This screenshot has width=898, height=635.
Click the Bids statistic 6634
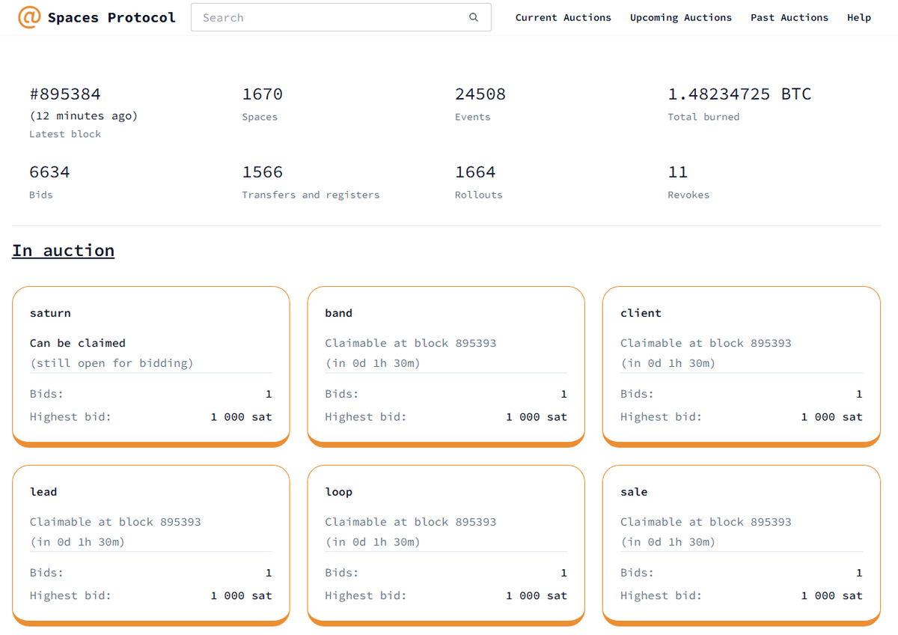[x=49, y=171]
